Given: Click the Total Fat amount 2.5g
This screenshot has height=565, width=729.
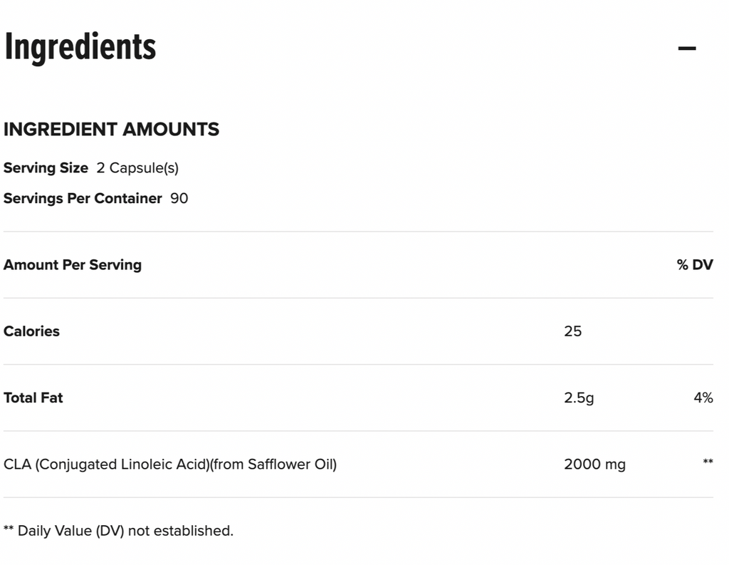Looking at the screenshot, I should (x=579, y=398).
